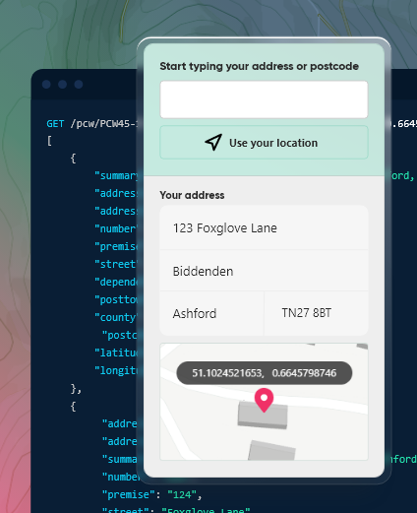Select the Biddenden address field
The image size is (417, 513).
coord(264,271)
